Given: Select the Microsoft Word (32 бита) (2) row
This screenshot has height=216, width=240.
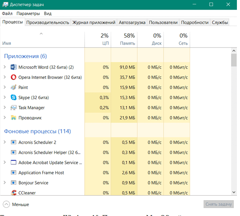Looking at the screenshot, I should click(95, 67).
